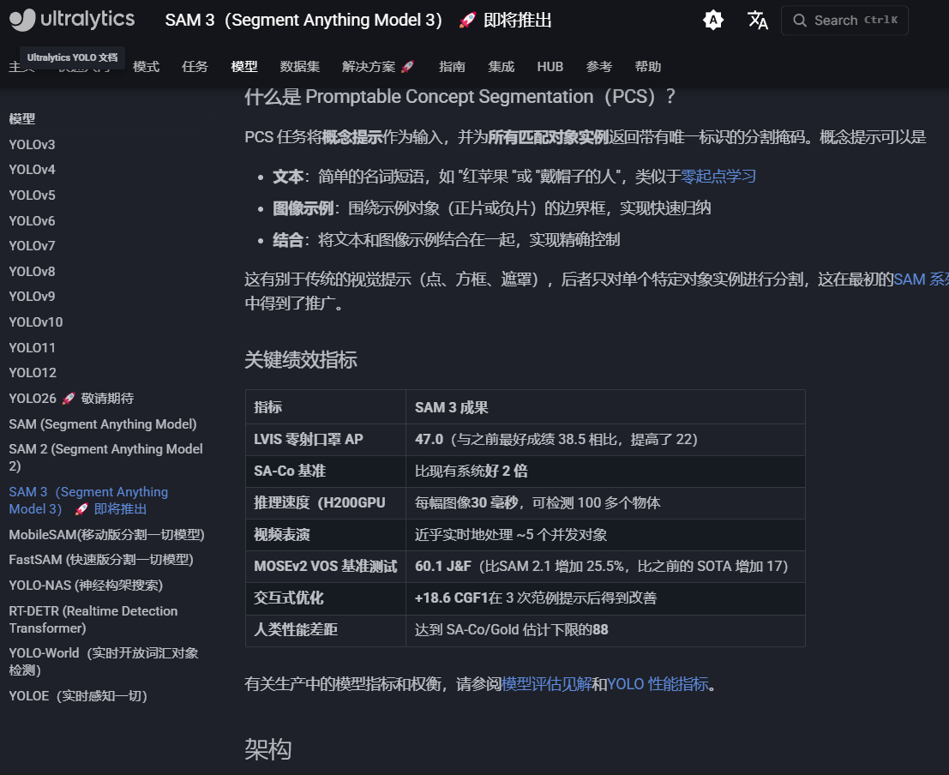This screenshot has height=775, width=949.
Task: Click the Ultralytics logo icon
Action: tap(22, 20)
